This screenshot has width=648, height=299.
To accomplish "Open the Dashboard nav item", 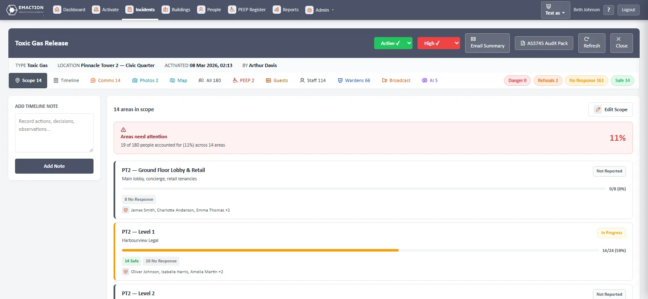I will pyautogui.click(x=69, y=10).
